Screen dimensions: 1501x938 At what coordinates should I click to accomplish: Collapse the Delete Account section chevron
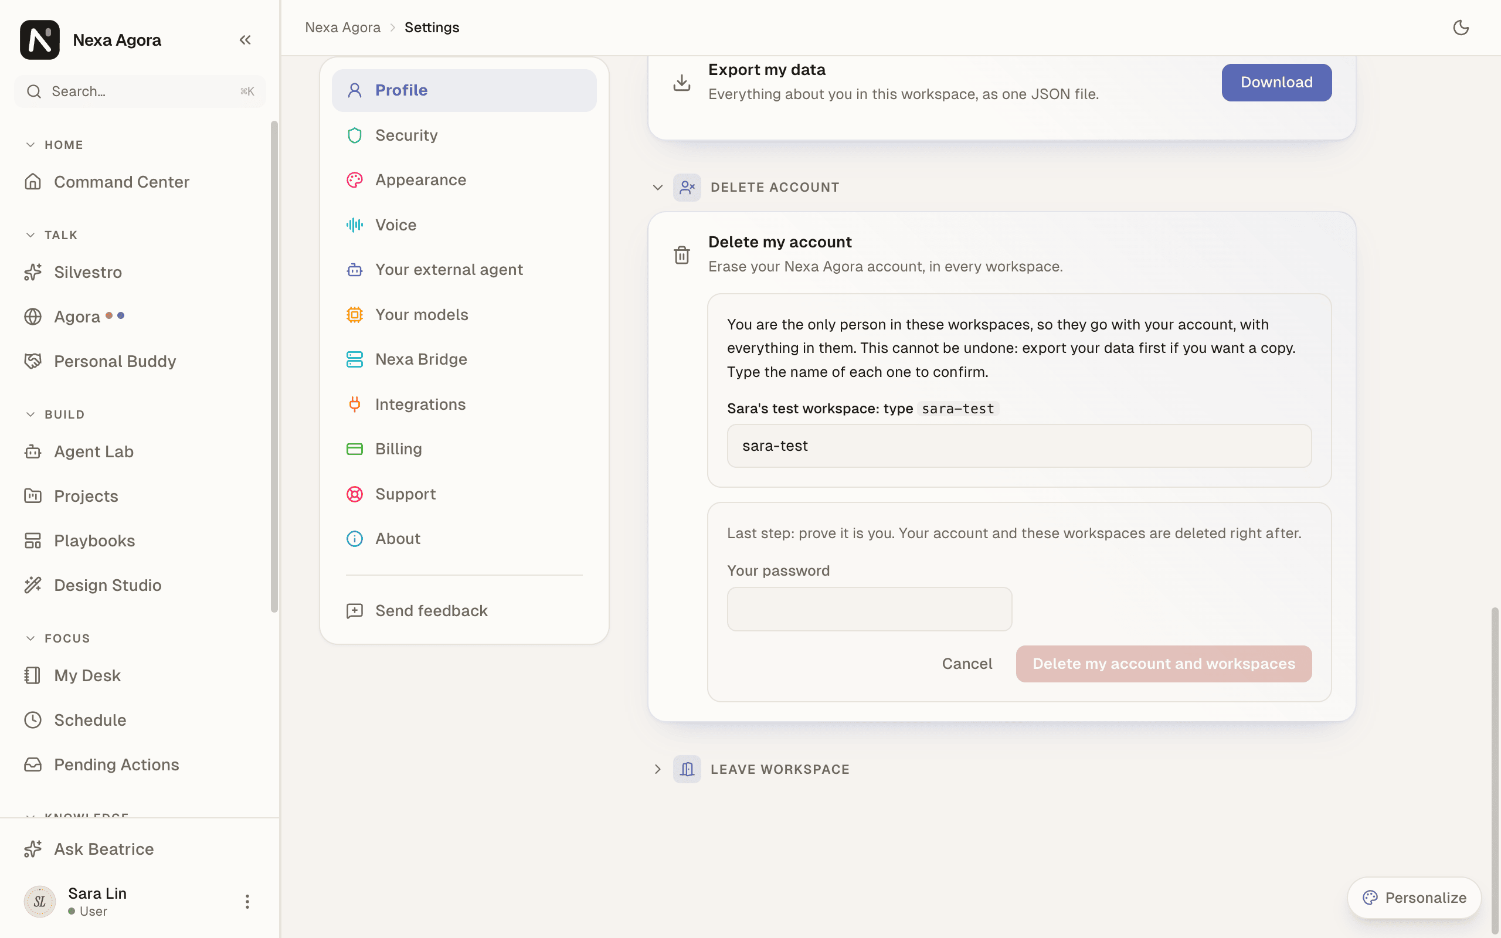tap(657, 188)
